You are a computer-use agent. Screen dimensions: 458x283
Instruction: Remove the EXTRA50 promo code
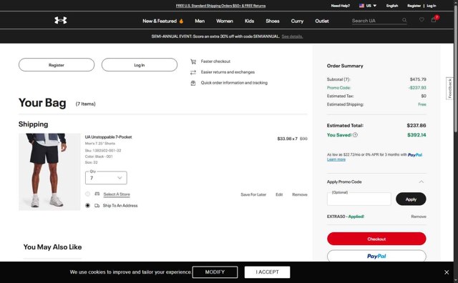tap(418, 217)
